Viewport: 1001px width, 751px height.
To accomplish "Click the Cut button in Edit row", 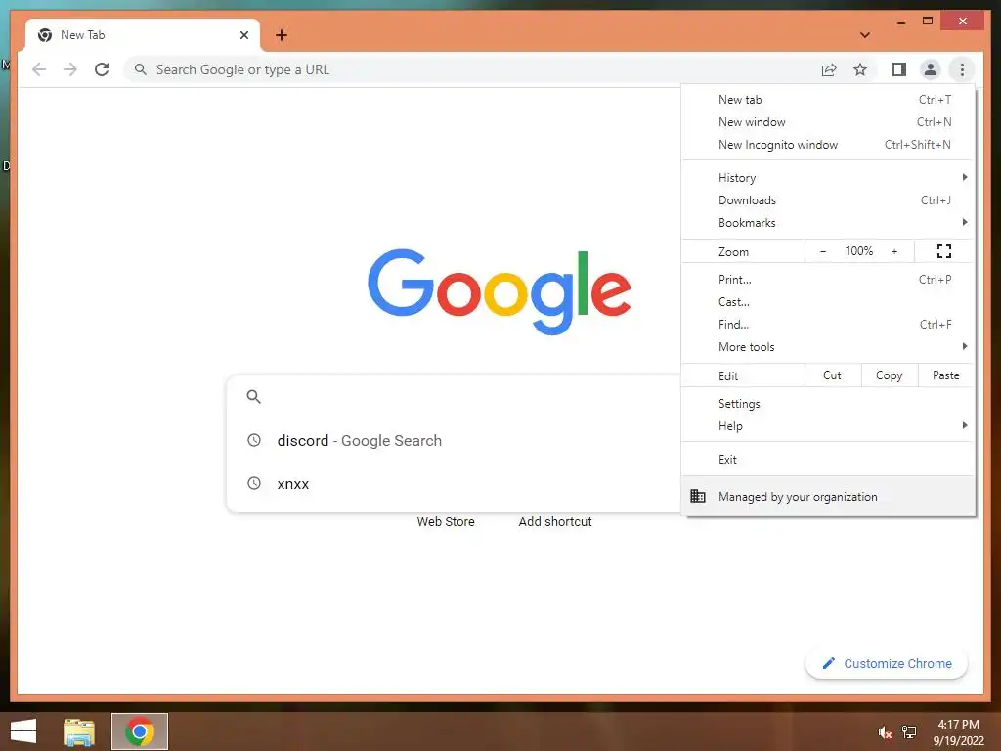I will coord(833,375).
